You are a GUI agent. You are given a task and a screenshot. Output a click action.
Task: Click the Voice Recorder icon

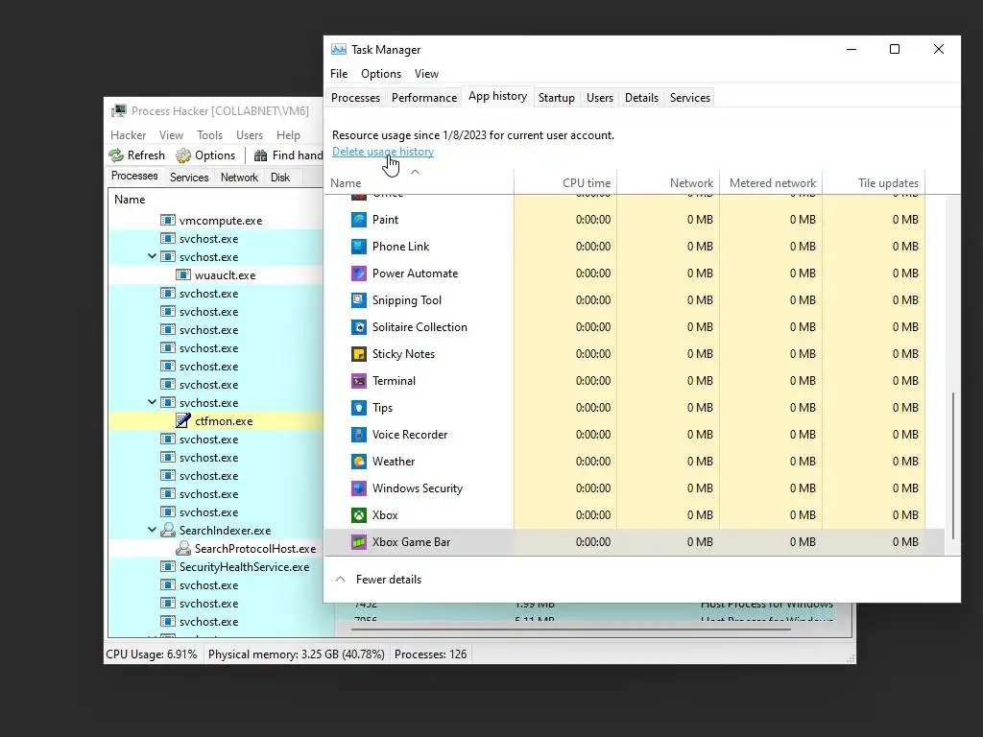pyautogui.click(x=359, y=435)
